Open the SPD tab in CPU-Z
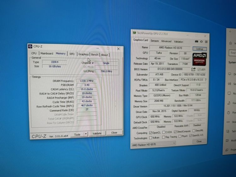The height and width of the screenshot is (177, 236). (x=72, y=54)
